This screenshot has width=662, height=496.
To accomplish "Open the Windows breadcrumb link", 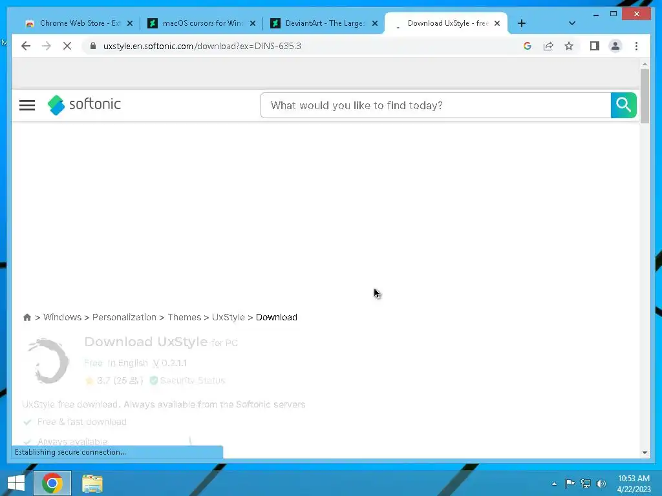I will (62, 317).
